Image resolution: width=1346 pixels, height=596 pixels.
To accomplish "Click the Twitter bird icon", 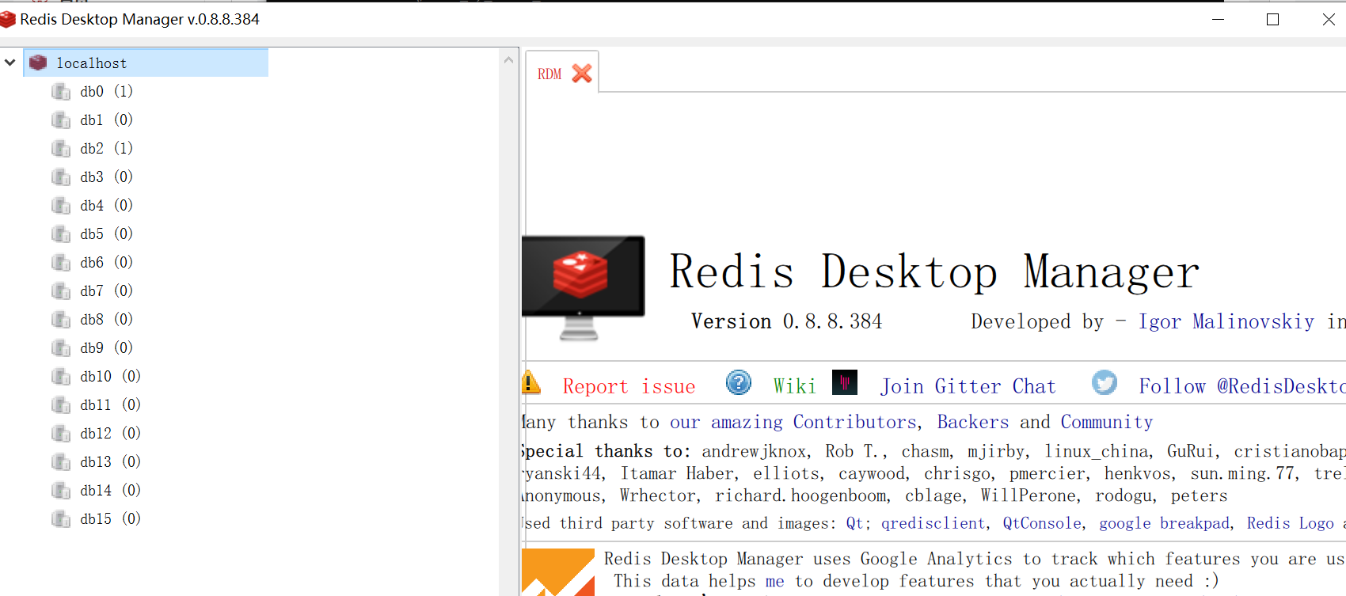I will 1105,382.
